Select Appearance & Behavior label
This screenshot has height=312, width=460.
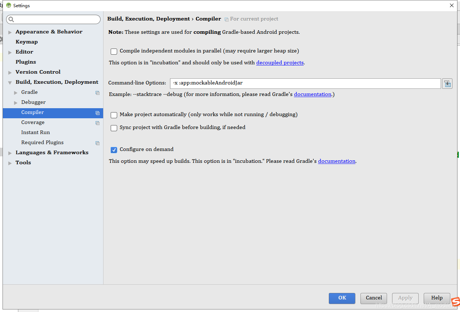tap(49, 32)
